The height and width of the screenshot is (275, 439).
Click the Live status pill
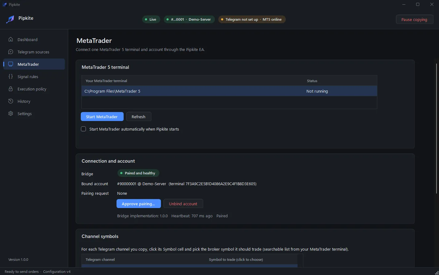click(x=151, y=19)
